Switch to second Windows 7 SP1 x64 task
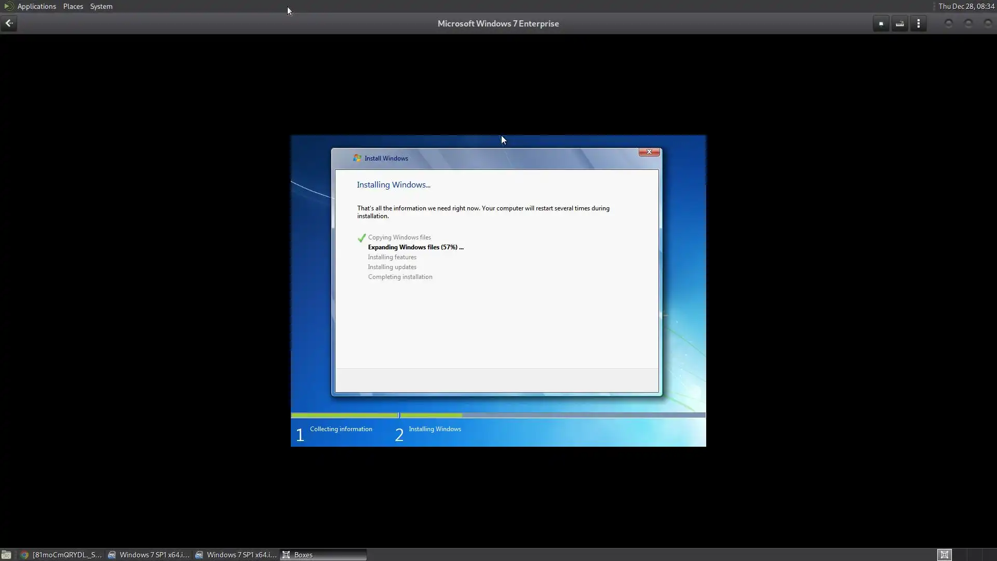This screenshot has width=997, height=561. [x=236, y=555]
